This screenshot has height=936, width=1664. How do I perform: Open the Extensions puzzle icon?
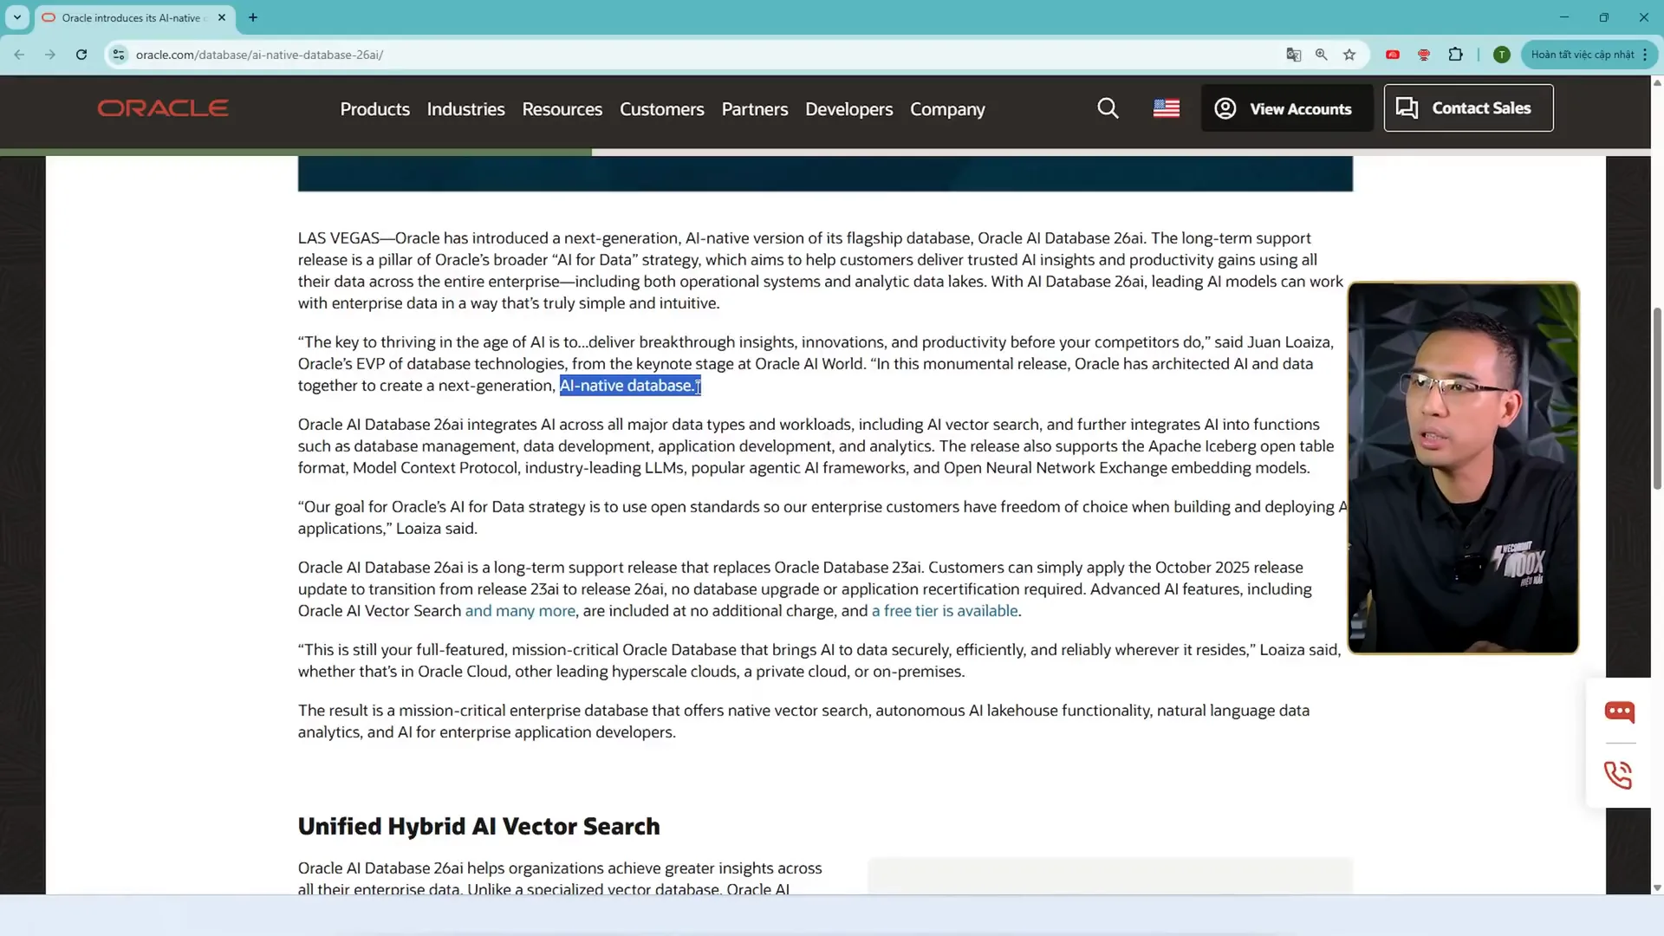click(1456, 55)
